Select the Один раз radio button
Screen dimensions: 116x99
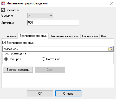[6, 59]
